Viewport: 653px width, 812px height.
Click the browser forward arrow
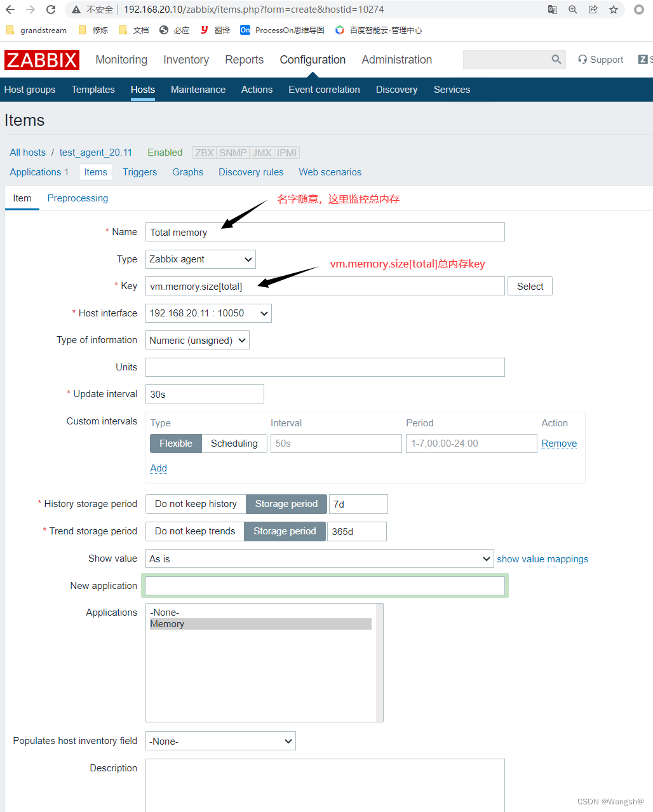(30, 10)
